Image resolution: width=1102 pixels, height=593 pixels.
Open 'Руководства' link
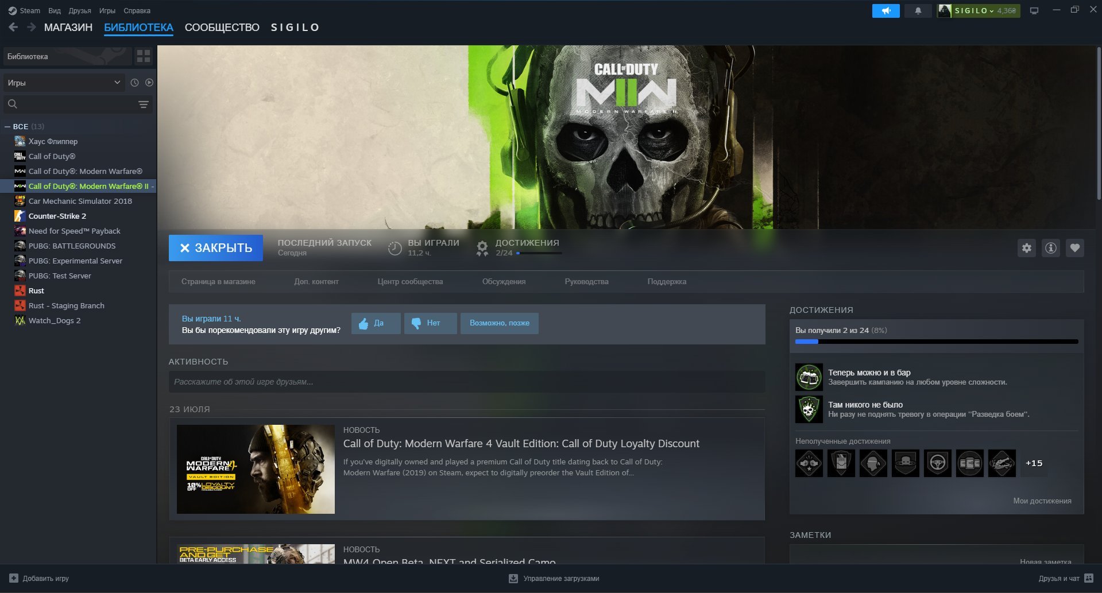point(586,282)
